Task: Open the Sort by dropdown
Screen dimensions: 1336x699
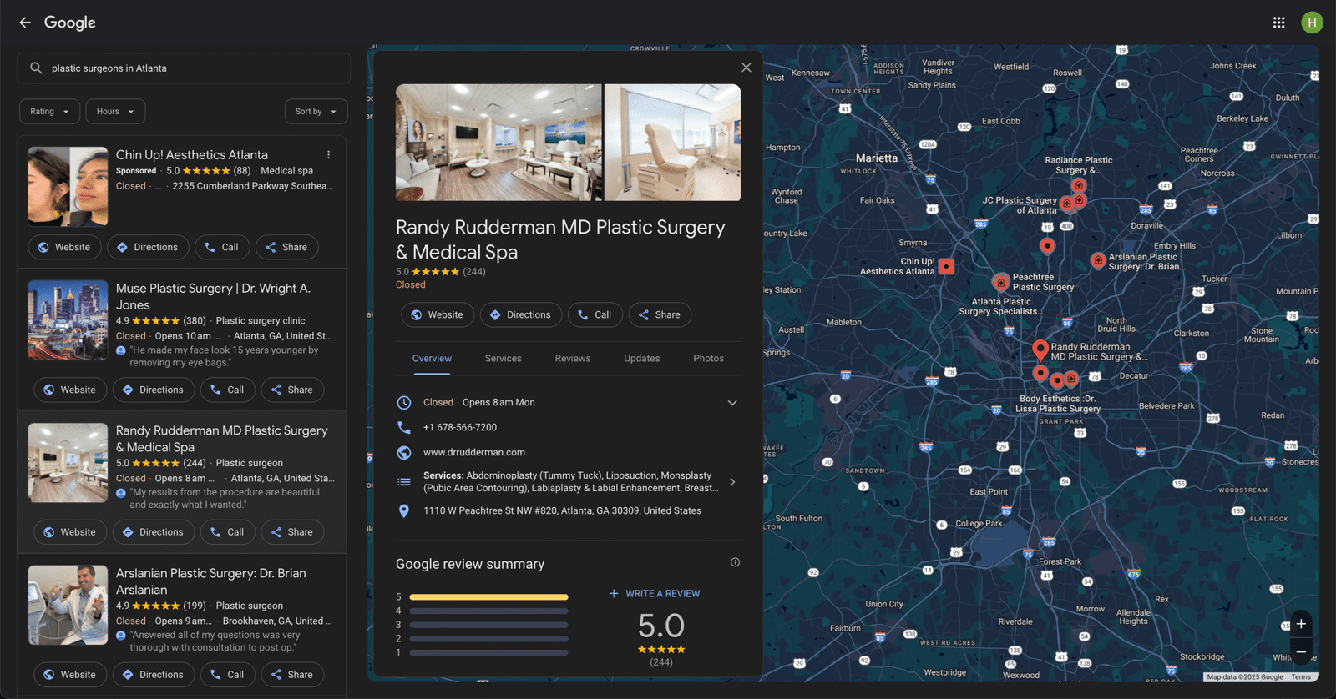Action: (316, 112)
